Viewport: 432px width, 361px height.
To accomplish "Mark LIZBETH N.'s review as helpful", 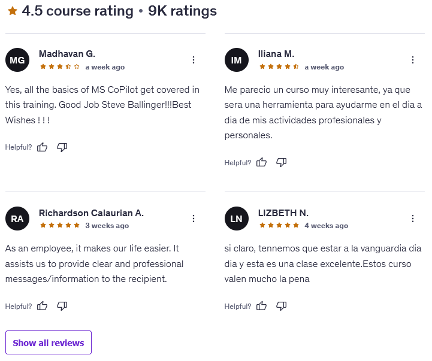I will coord(261,306).
